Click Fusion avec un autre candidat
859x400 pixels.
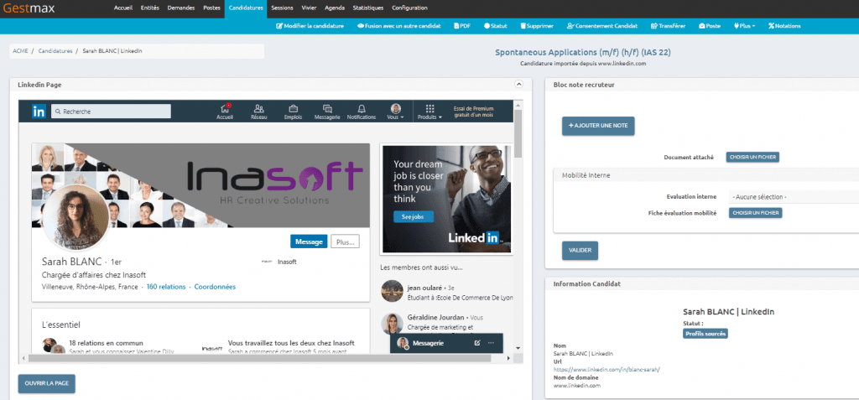pos(398,26)
